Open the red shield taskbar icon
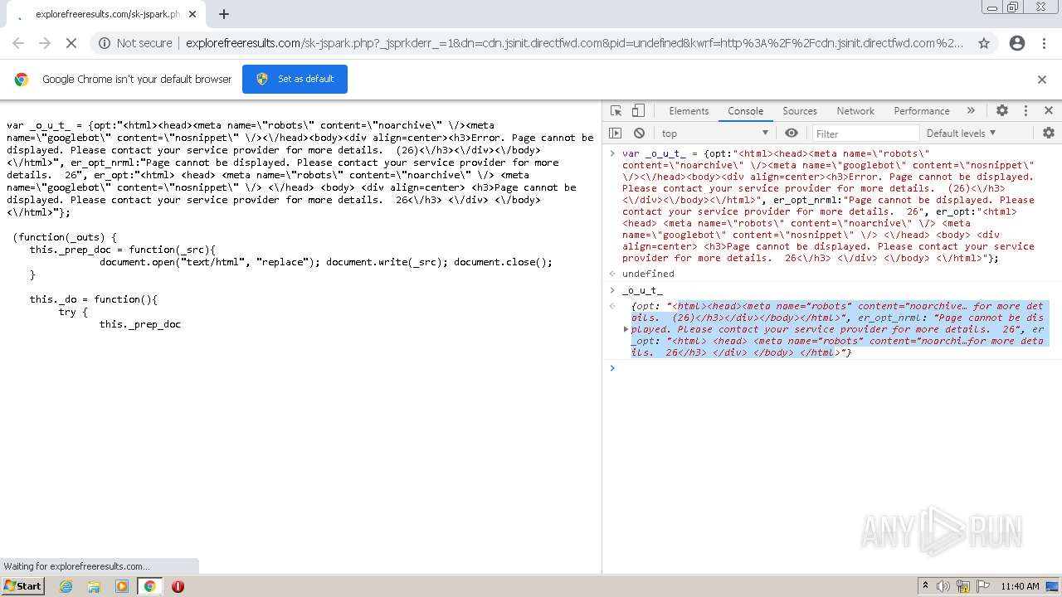This screenshot has width=1062, height=597. pyautogui.click(x=178, y=586)
